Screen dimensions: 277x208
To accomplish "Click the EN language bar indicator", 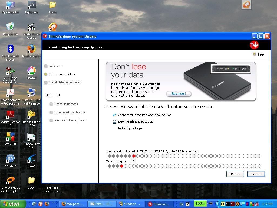I will click(x=182, y=204).
